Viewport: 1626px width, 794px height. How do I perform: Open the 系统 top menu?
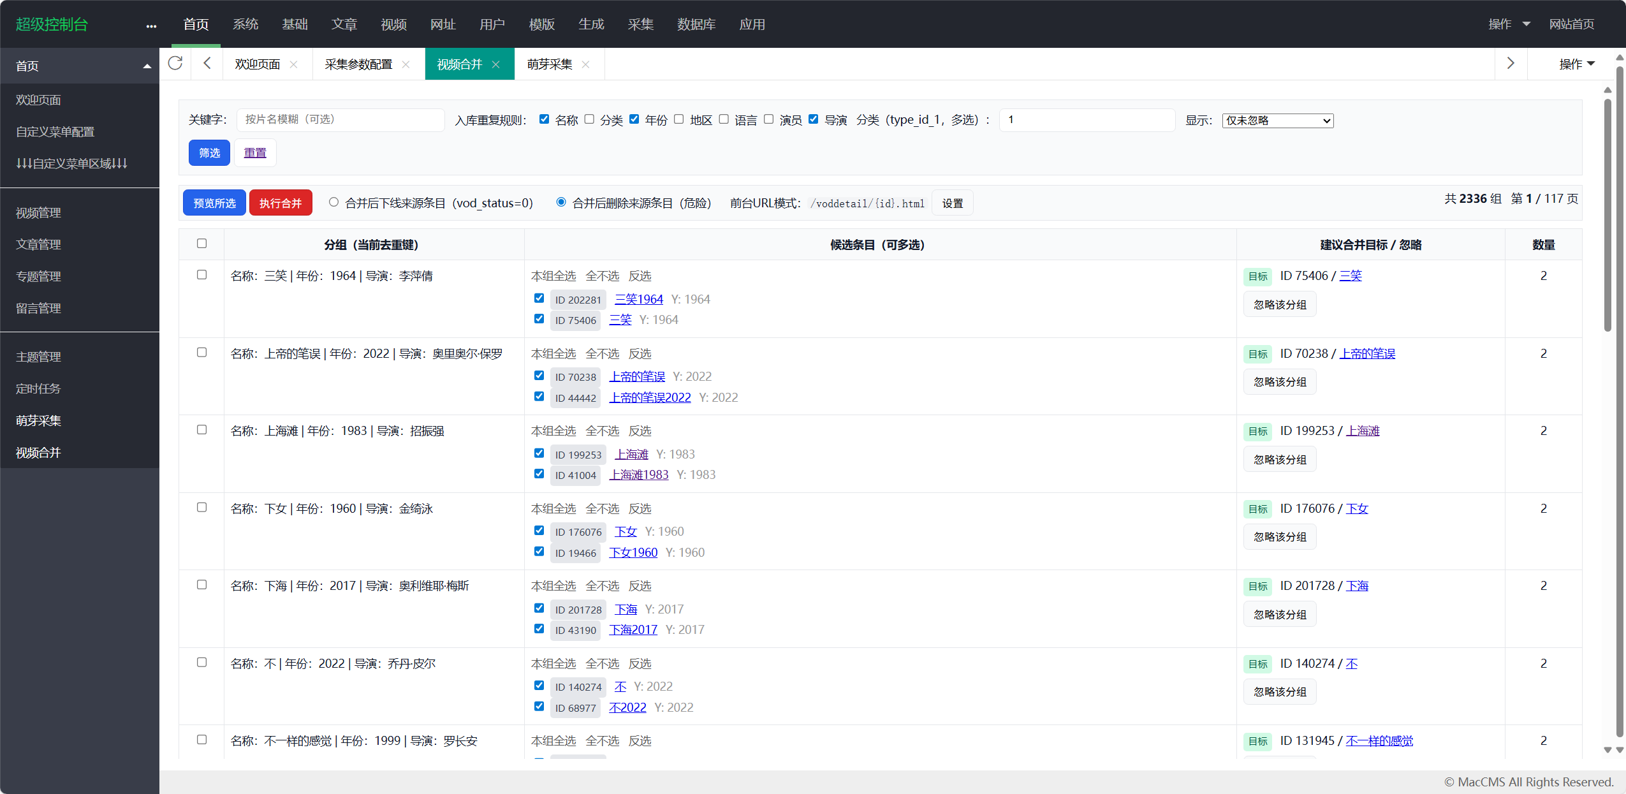pos(245,24)
